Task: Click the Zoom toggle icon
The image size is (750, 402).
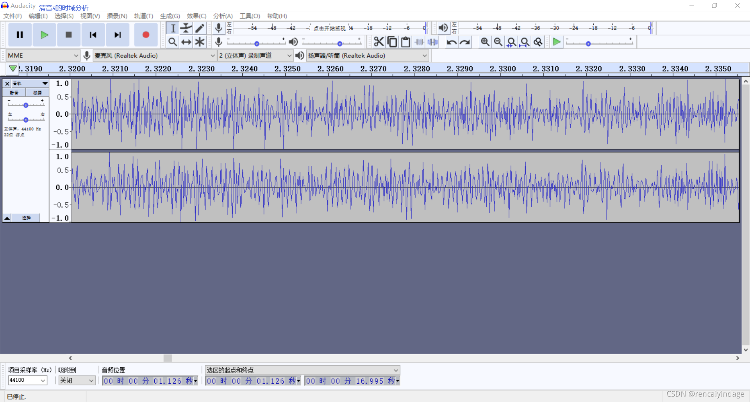Action: (538, 42)
